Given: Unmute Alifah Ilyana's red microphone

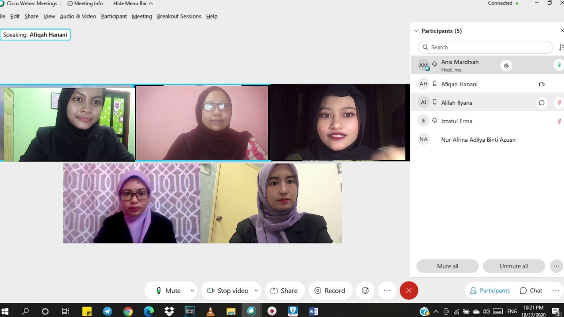Looking at the screenshot, I should (x=559, y=103).
